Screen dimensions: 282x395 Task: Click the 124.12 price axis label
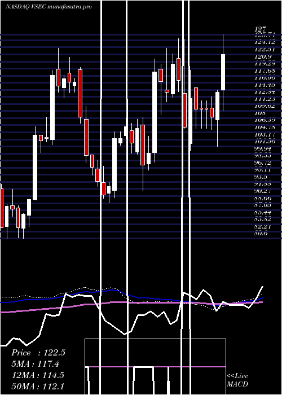265,42
